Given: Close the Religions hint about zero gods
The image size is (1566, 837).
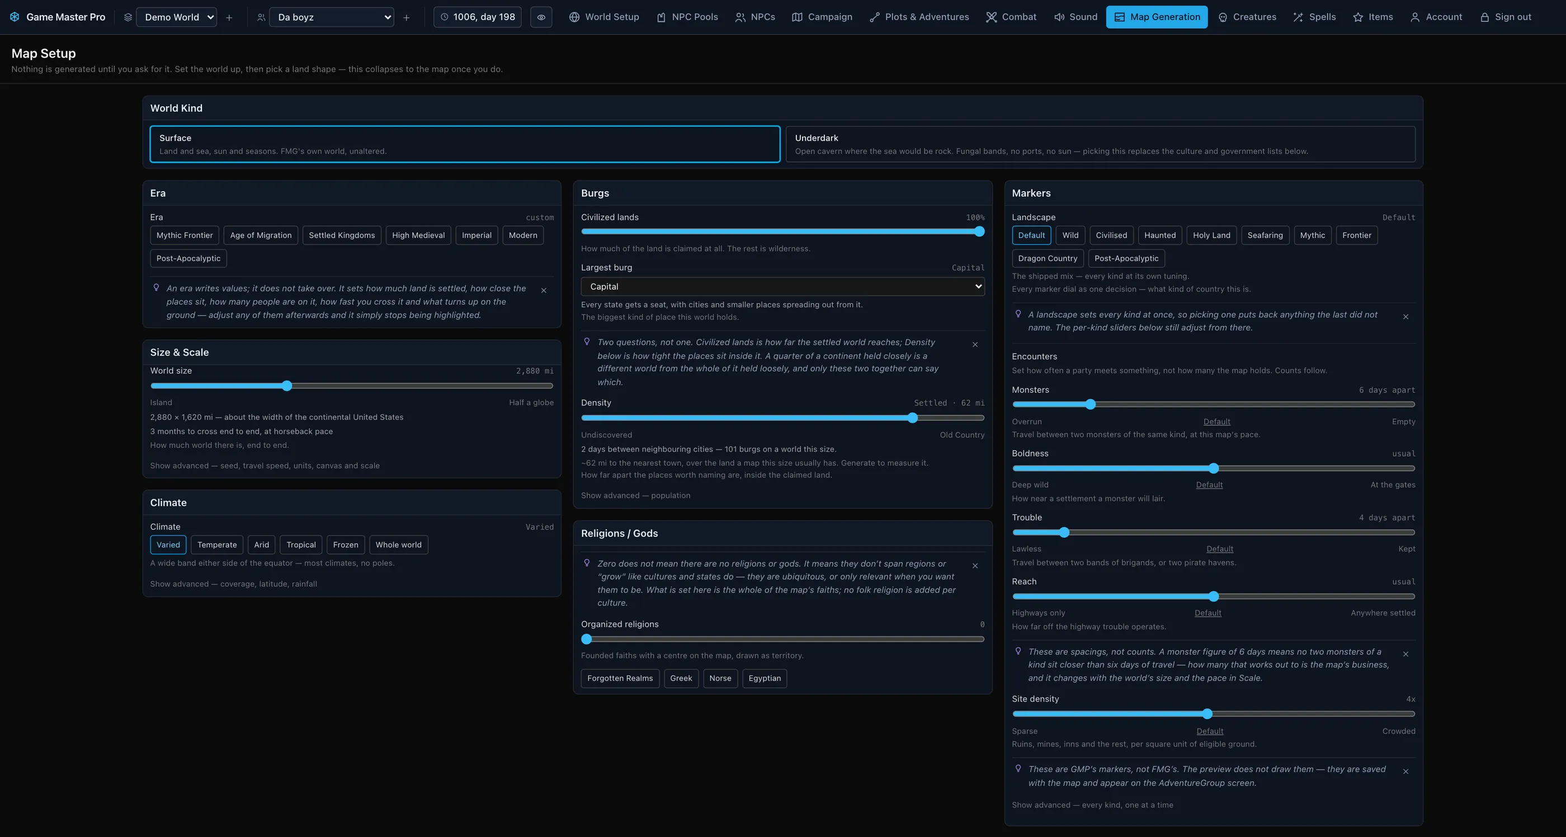Looking at the screenshot, I should (975, 566).
